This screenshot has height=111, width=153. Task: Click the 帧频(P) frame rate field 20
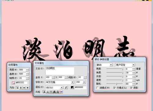point(22,78)
